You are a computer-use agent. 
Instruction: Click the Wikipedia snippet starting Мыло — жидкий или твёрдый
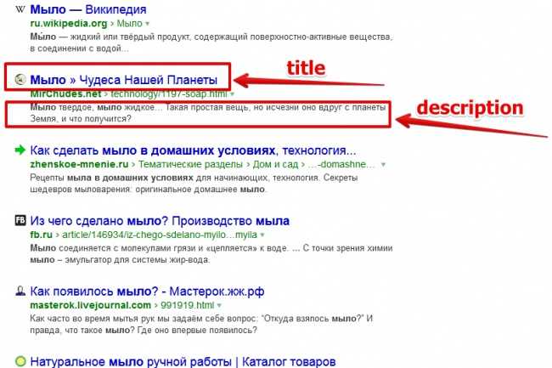click(x=211, y=42)
